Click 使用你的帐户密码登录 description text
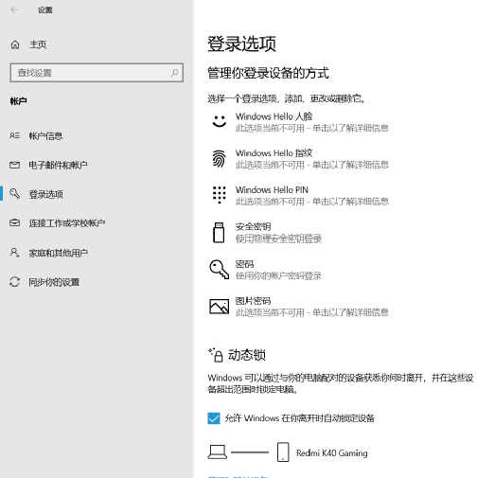This screenshot has width=494, height=478. (278, 275)
